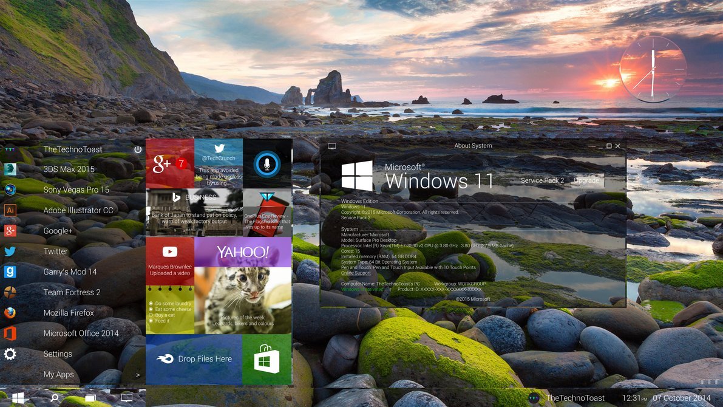Click the analog clock widget
723x407 pixels.
653,69
